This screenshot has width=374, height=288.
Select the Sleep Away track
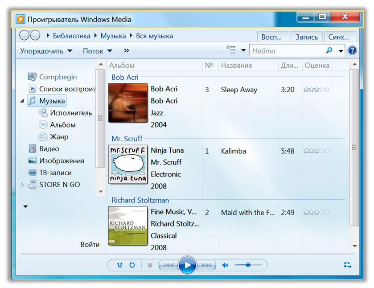239,90
